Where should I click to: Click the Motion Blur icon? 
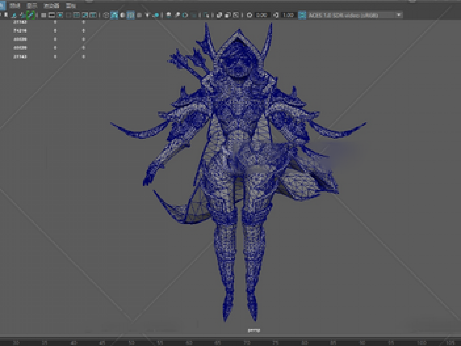coord(177,15)
